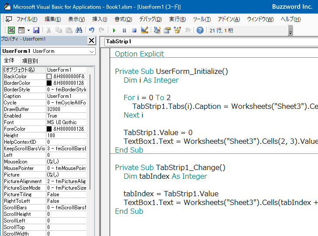The image size is (318, 236).
Task: Open the 編集(E) menu
Action: pyautogui.click(x=53, y=19)
